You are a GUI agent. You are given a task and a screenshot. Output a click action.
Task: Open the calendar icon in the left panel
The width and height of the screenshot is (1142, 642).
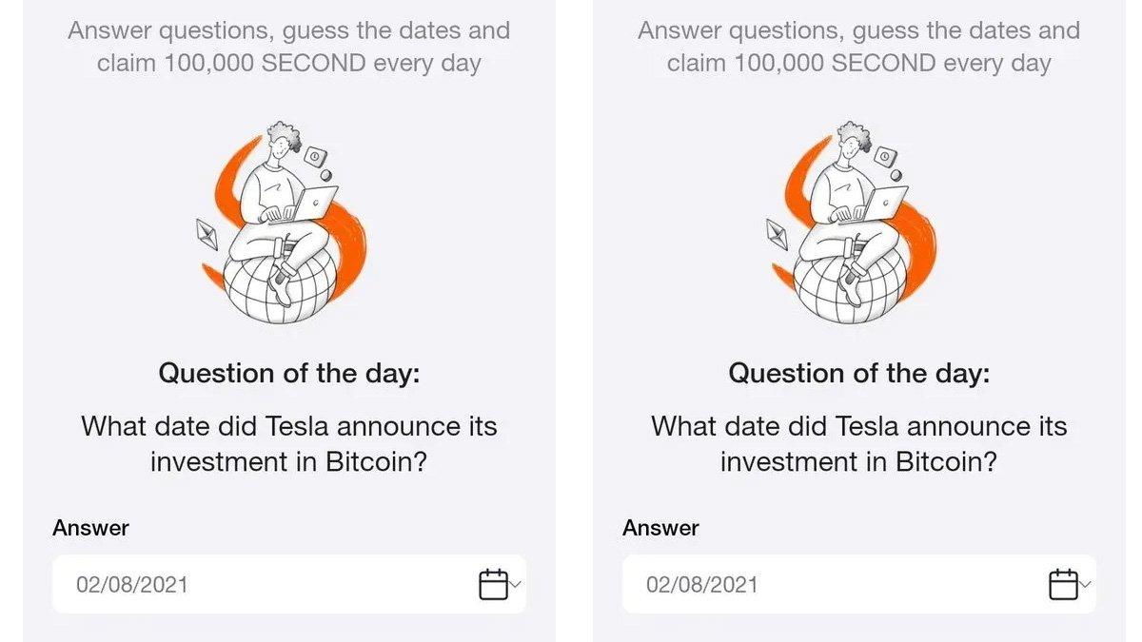(x=493, y=584)
